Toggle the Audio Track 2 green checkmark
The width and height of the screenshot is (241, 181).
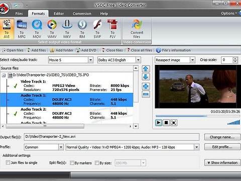[16, 114]
